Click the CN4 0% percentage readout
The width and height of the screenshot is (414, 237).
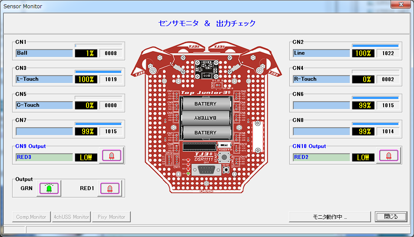tap(363, 79)
